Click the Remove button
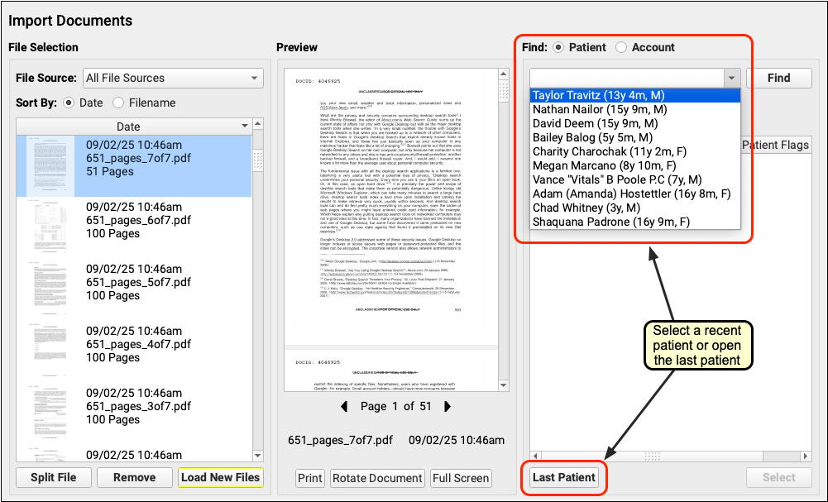Image resolution: width=828 pixels, height=502 pixels. tap(135, 478)
